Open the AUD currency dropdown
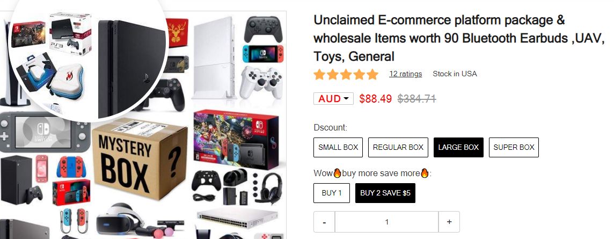This screenshot has width=614, height=239. click(x=333, y=99)
